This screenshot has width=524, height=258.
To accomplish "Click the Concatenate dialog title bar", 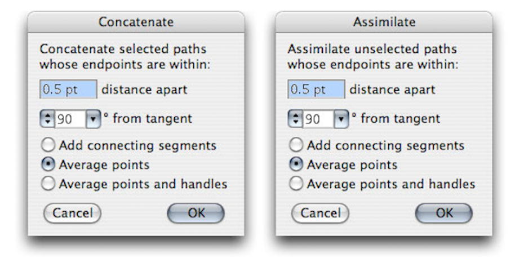I will pyautogui.click(x=136, y=23).
